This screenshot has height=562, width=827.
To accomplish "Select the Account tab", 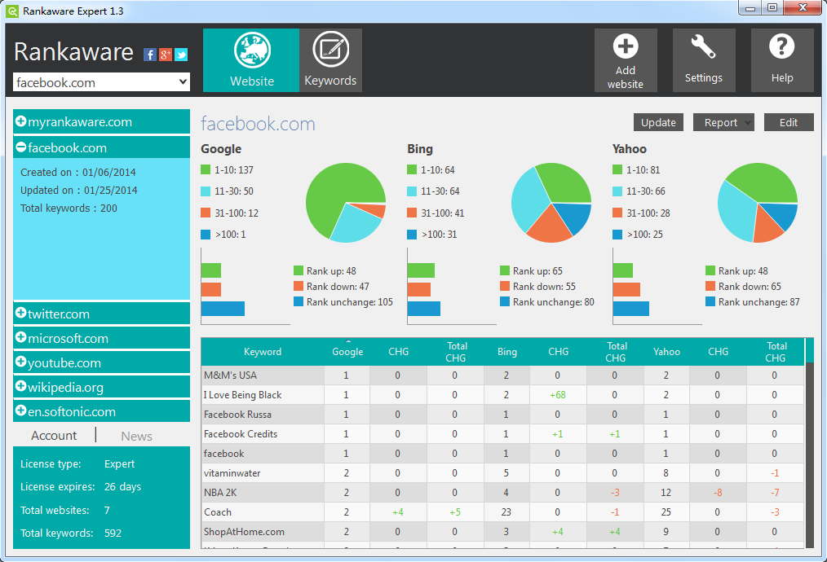I will 54,436.
